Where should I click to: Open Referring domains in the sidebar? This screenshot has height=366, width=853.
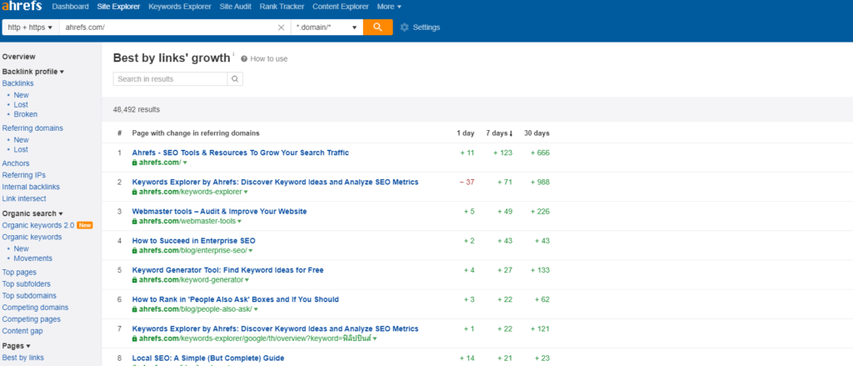click(32, 128)
